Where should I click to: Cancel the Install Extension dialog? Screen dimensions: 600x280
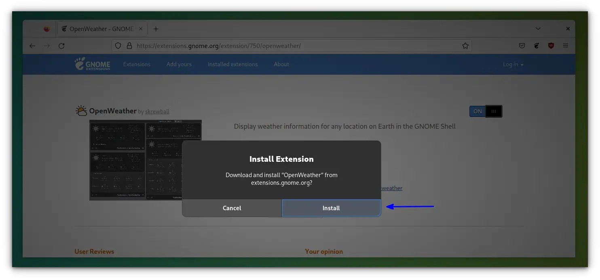coord(232,208)
